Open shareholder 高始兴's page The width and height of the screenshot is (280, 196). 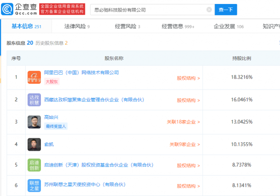[x=51, y=117]
